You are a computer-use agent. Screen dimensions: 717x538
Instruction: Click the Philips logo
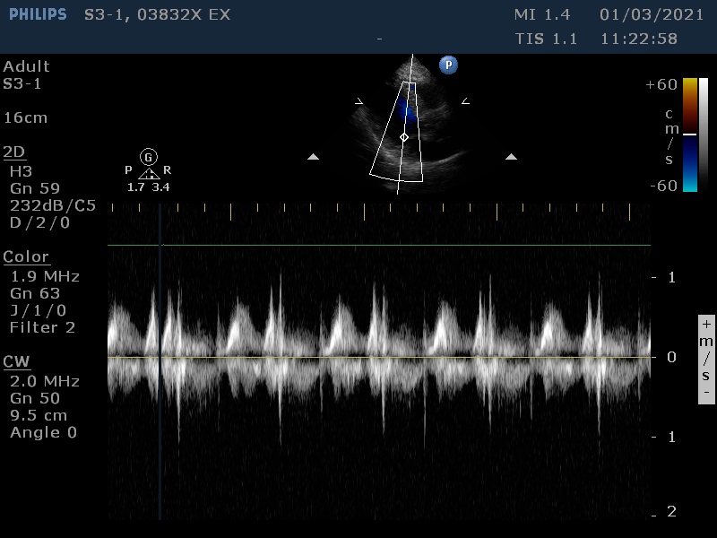pyautogui.click(x=38, y=14)
